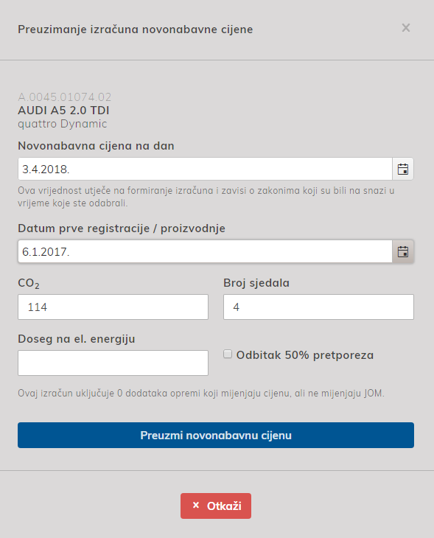Screen dimensions: 434x538
Task: Close the dialog with the top X icon
Action: (406, 28)
